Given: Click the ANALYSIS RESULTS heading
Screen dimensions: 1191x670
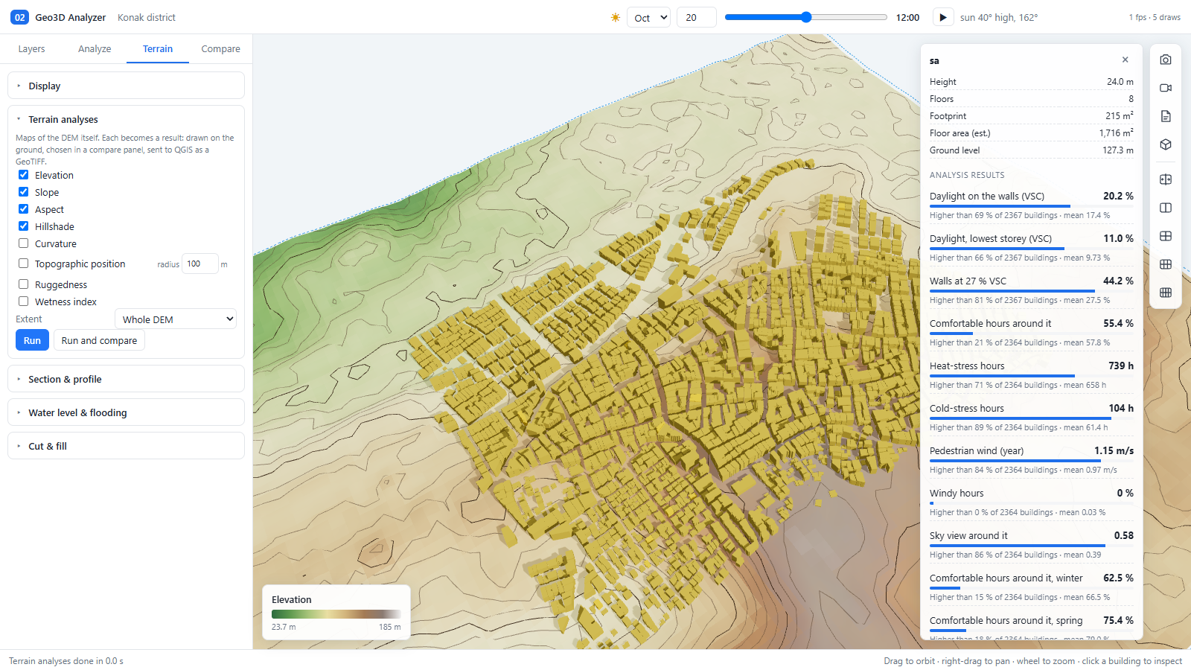Looking at the screenshot, I should [x=967, y=175].
